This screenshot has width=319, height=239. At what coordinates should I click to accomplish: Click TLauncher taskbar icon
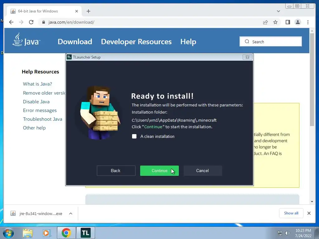click(86, 233)
